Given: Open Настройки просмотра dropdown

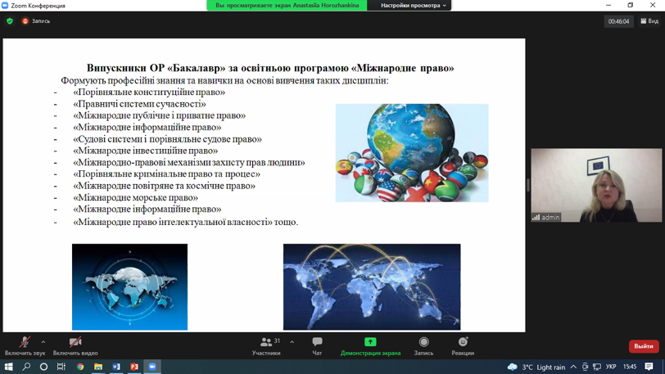Looking at the screenshot, I should [413, 6].
